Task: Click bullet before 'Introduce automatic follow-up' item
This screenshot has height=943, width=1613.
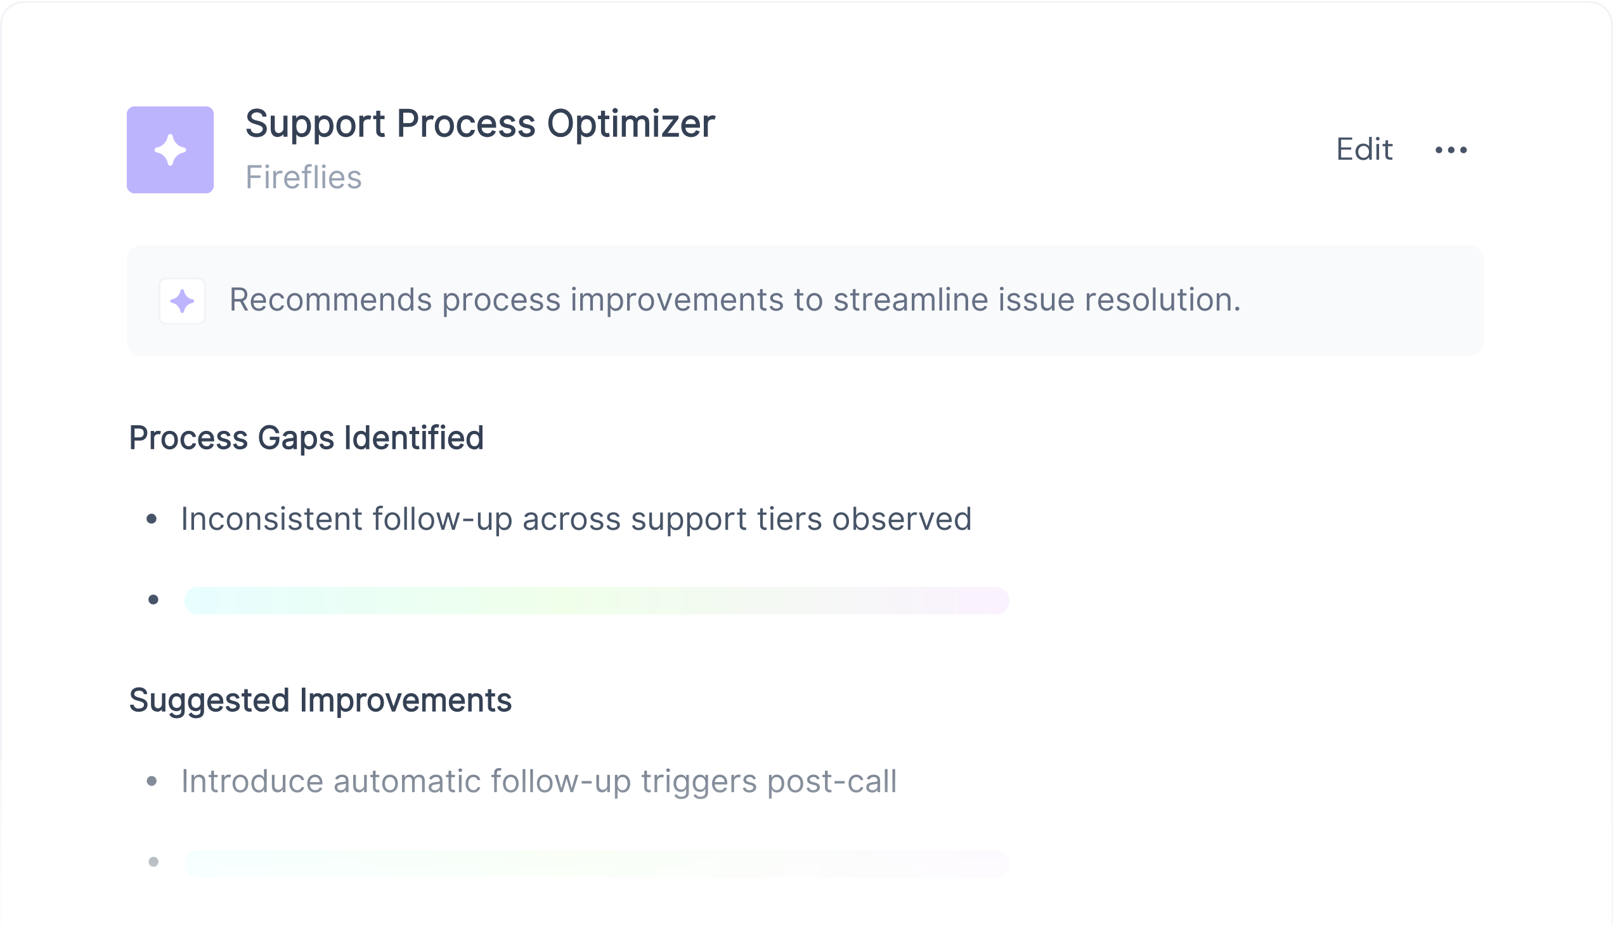Action: click(152, 781)
